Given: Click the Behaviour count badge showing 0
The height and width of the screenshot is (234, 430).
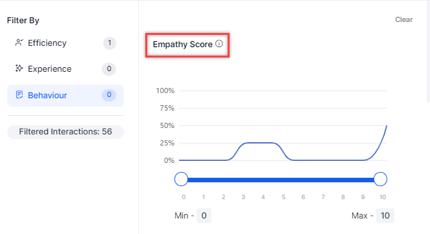Looking at the screenshot, I should click(x=109, y=95).
